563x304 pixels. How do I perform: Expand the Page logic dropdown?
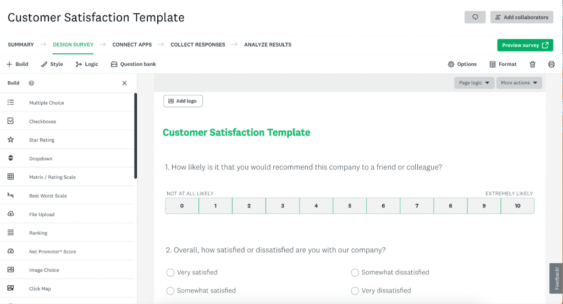coord(473,83)
